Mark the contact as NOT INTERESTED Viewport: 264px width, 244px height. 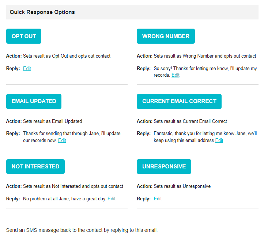[x=35, y=167]
